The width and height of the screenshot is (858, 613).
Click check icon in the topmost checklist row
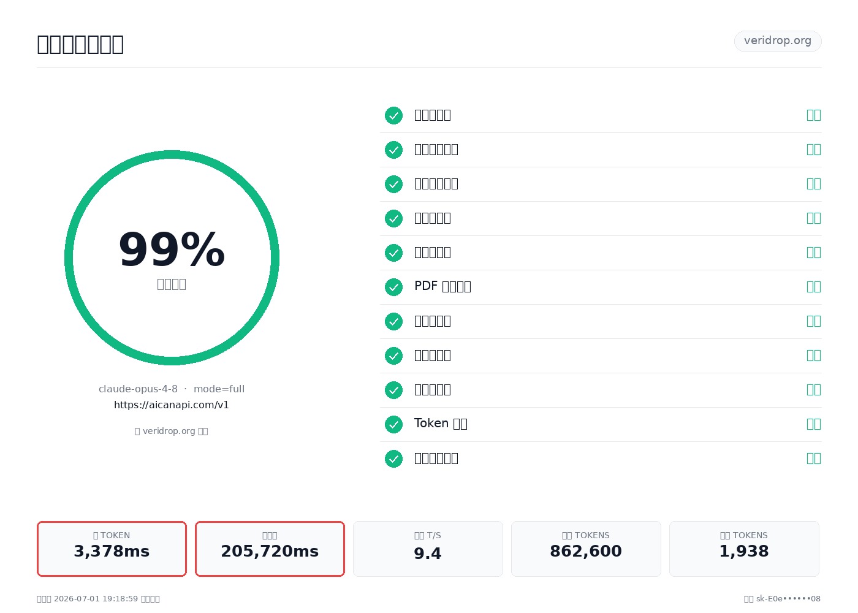coord(393,115)
